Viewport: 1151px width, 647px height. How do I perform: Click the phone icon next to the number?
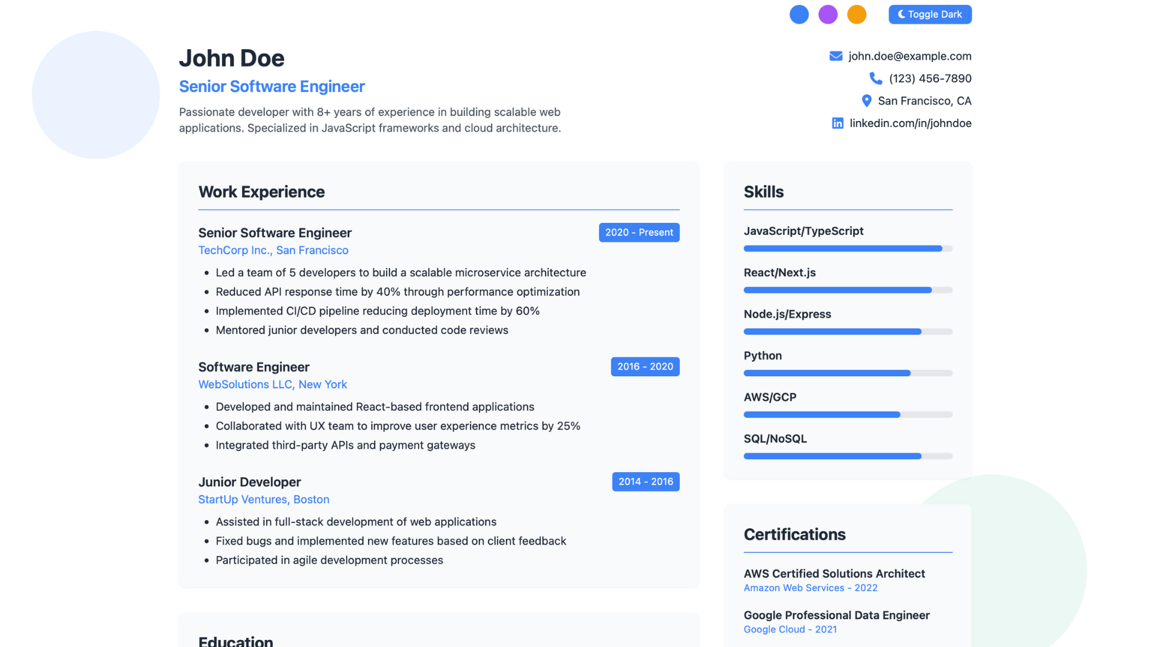coord(876,78)
